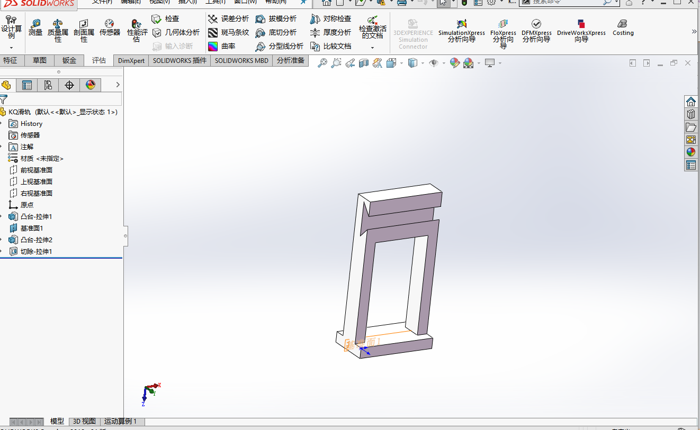
Task: Open DisplayManager color ball tab
Action: tap(90, 85)
